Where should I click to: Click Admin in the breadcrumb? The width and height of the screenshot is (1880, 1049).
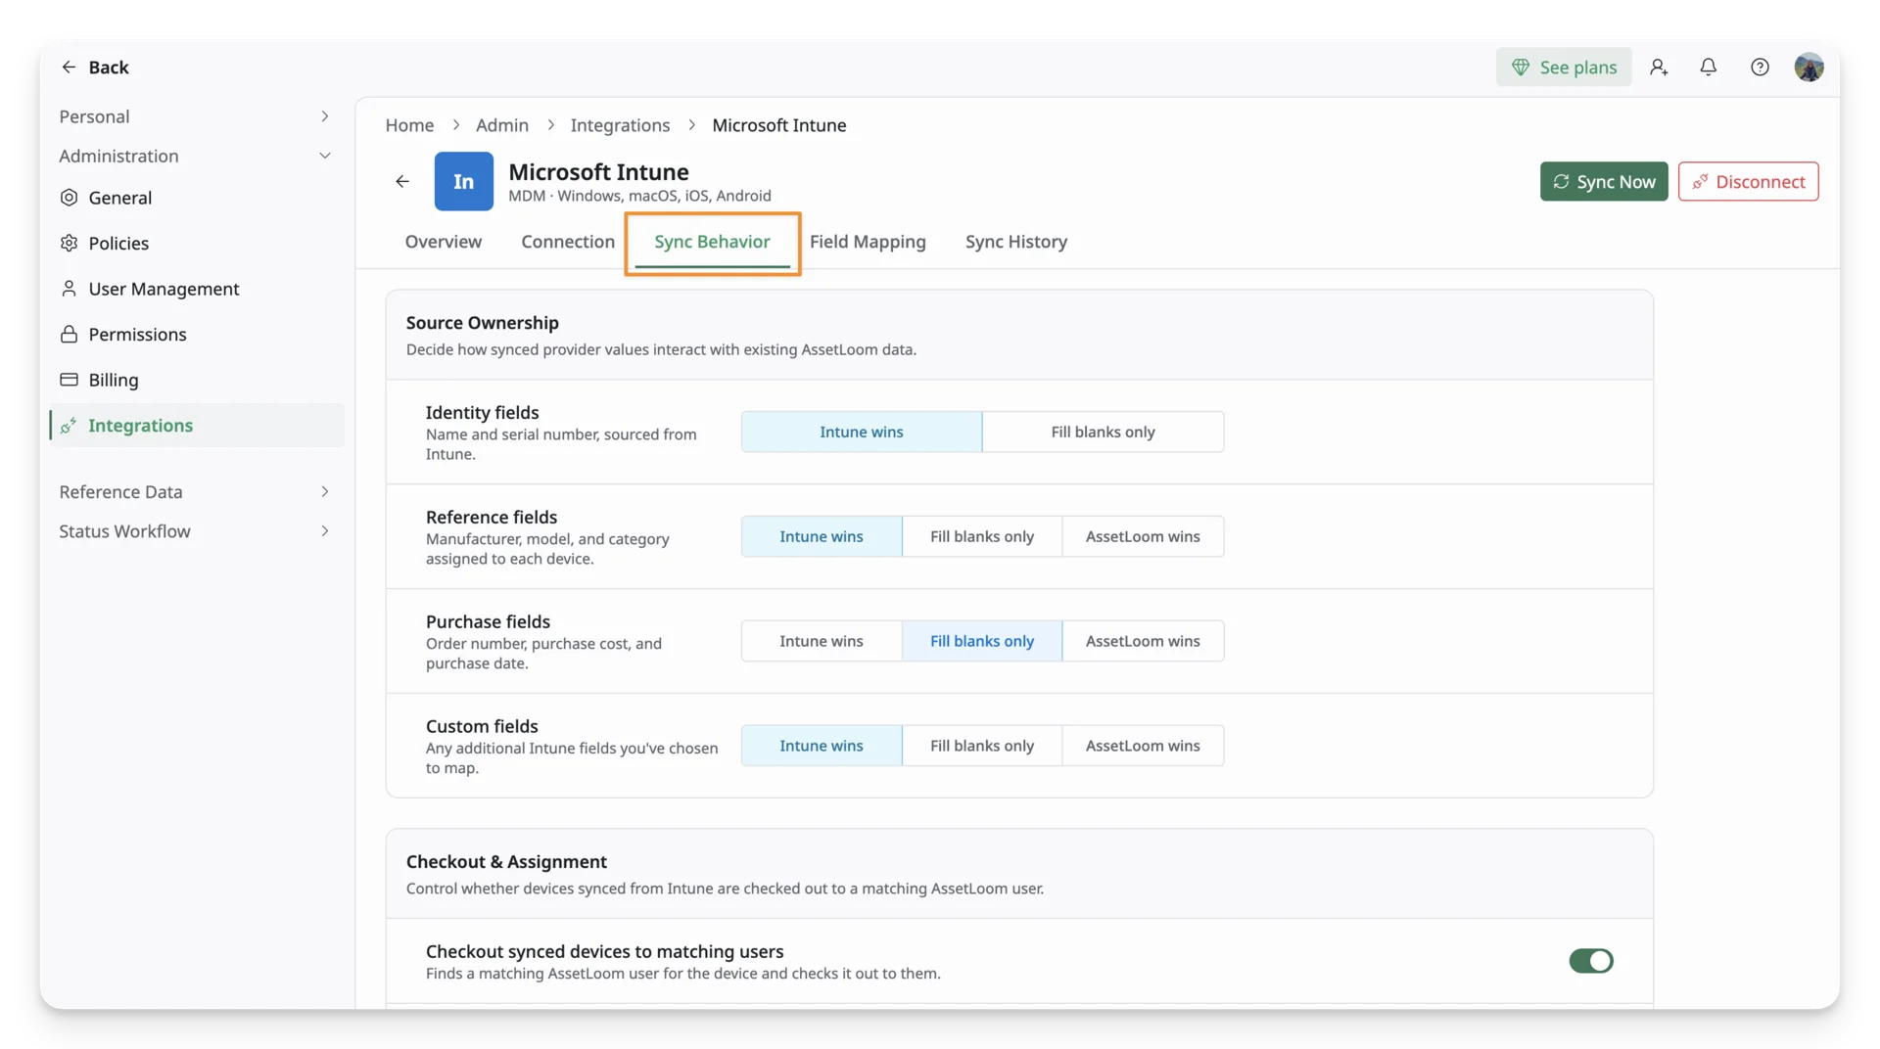tap(502, 125)
